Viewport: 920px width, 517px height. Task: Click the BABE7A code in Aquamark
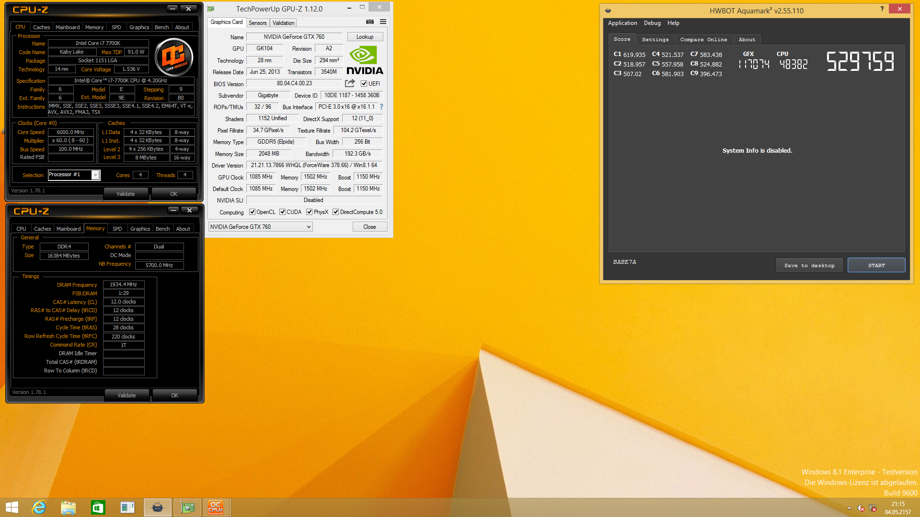[x=624, y=262]
